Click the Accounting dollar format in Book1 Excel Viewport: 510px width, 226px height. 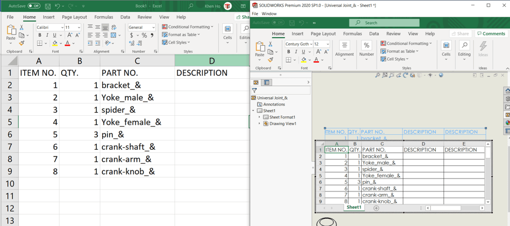[x=131, y=35]
